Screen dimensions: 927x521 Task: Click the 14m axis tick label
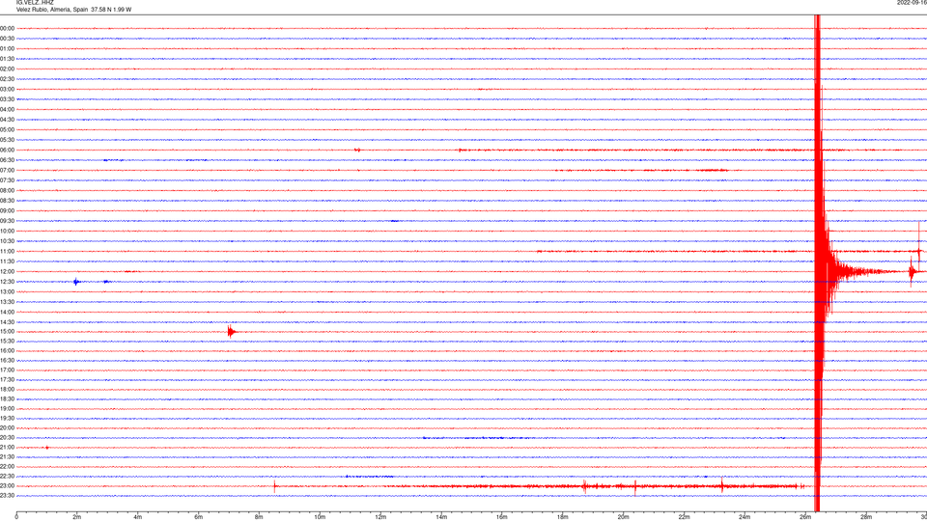441,517
